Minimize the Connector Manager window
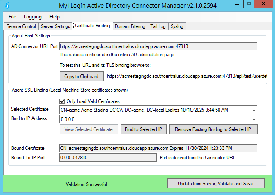Viewport: 275px width, 195px height. [x=237, y=4]
